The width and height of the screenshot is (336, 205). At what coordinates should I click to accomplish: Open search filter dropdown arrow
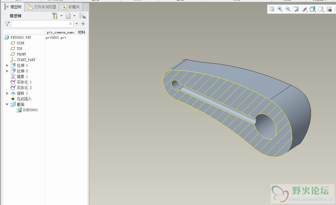coord(76,24)
